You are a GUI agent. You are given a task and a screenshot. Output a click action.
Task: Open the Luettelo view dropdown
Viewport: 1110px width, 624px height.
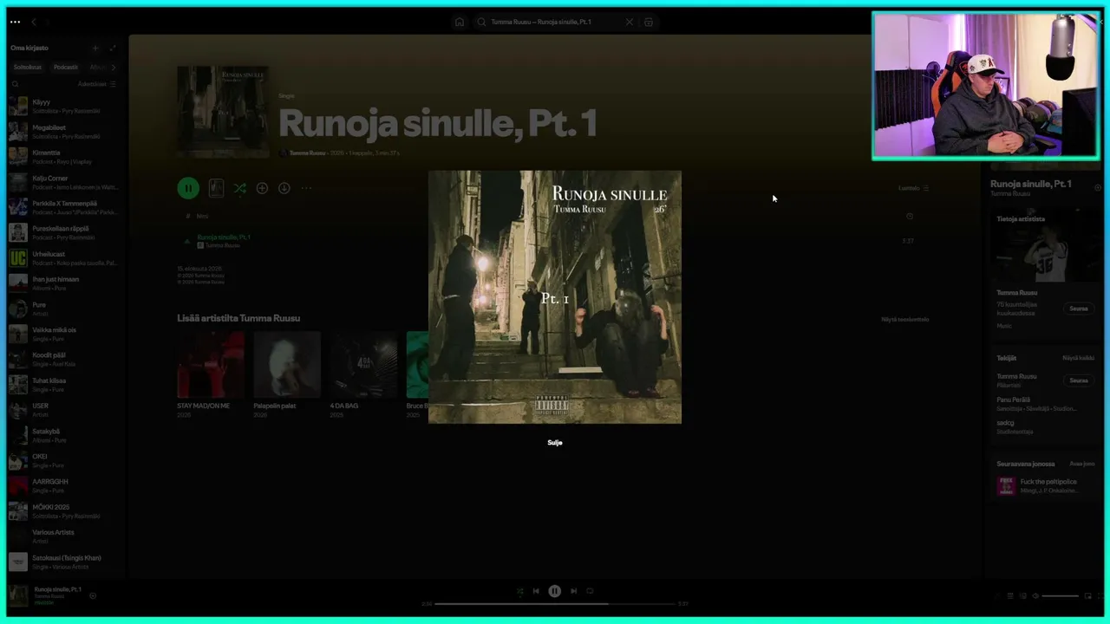(x=914, y=188)
